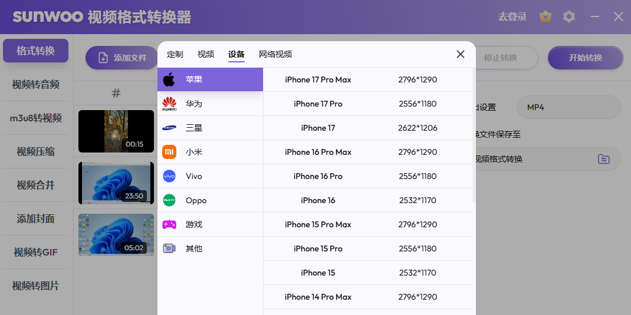Click the device list vertical scrollbar
This screenshot has height=315, width=631.
(474, 135)
